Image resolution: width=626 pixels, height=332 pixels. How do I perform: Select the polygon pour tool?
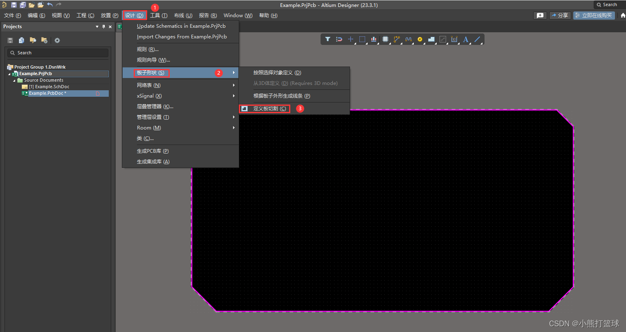click(431, 39)
